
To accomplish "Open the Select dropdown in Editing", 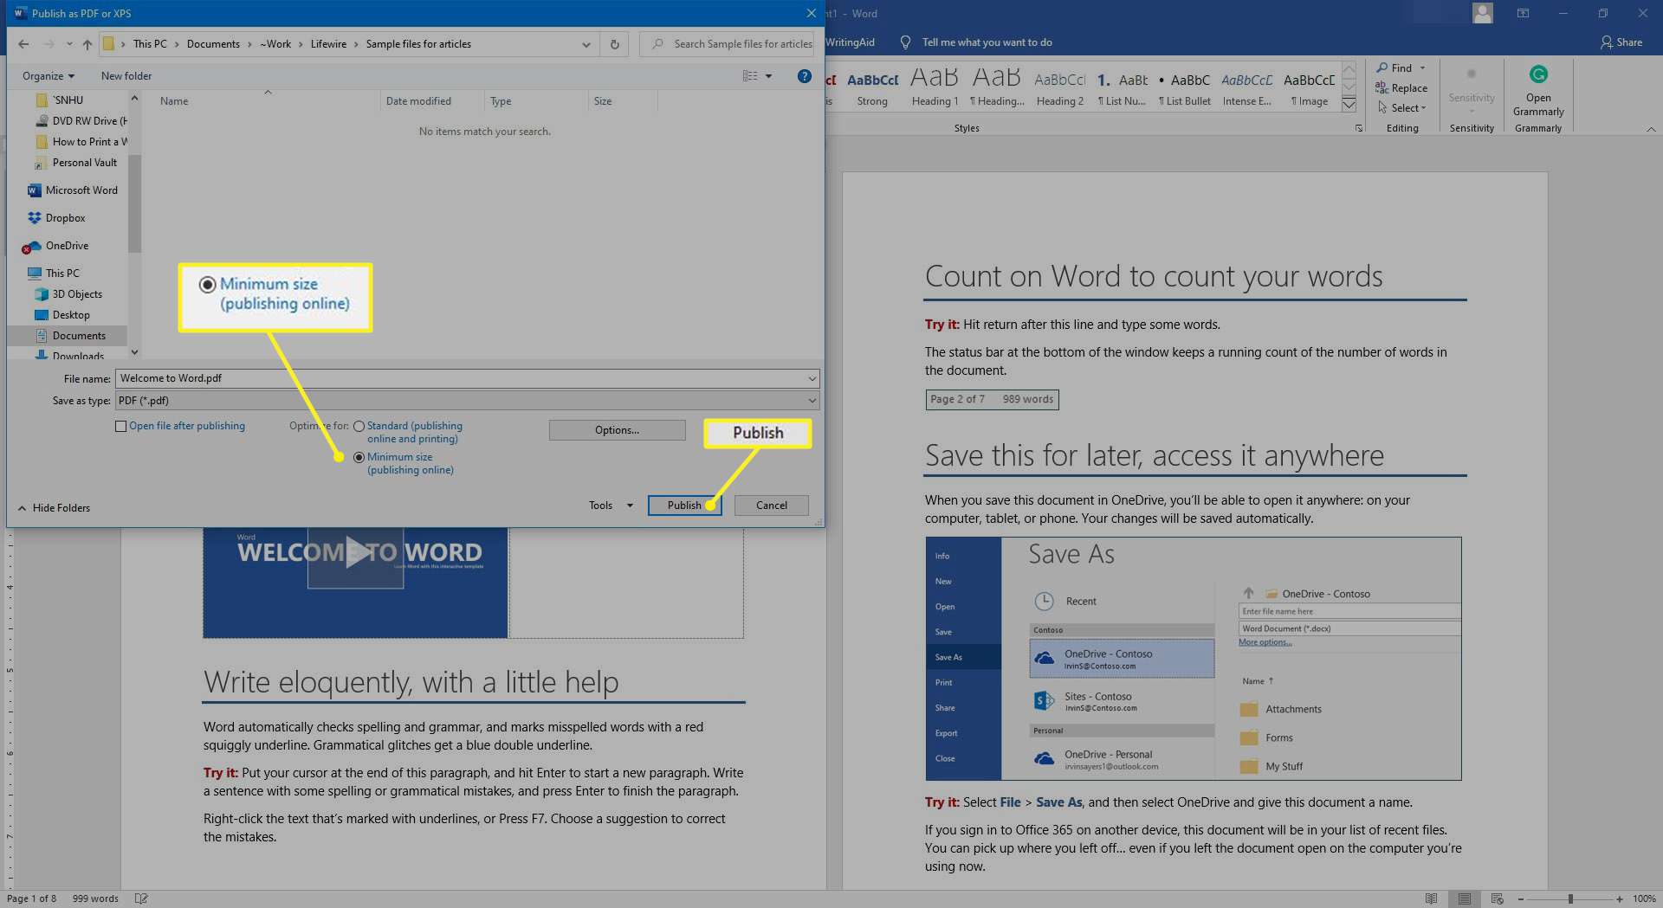I will 1401,108.
